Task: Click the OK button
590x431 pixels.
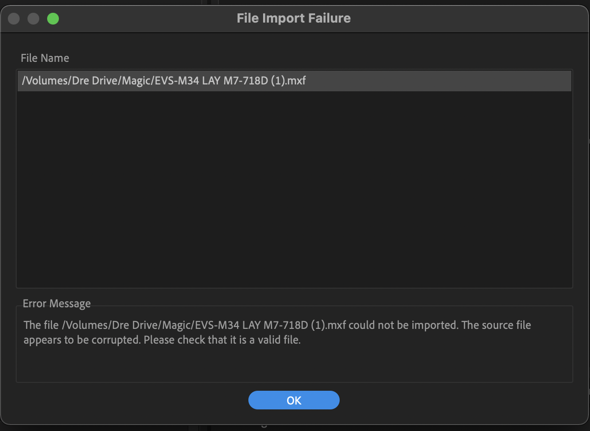Action: pos(294,400)
